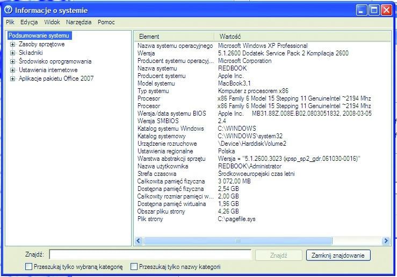
Task: Click the Znajdź search text field
Action: [x=150, y=255]
